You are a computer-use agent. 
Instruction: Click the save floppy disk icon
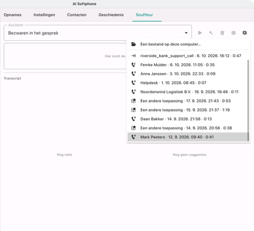[x=233, y=33]
